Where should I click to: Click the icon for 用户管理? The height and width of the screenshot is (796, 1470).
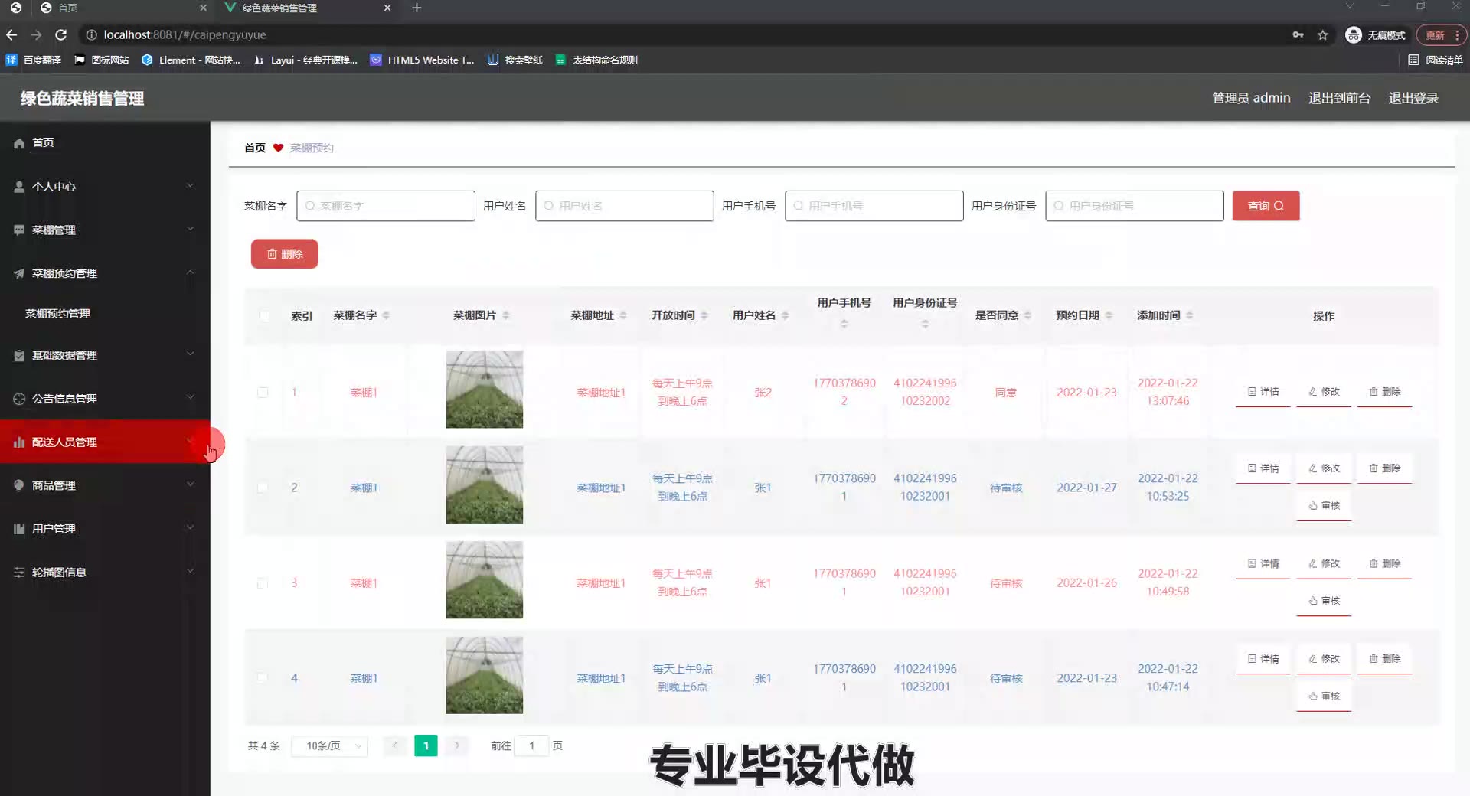pyautogui.click(x=19, y=529)
